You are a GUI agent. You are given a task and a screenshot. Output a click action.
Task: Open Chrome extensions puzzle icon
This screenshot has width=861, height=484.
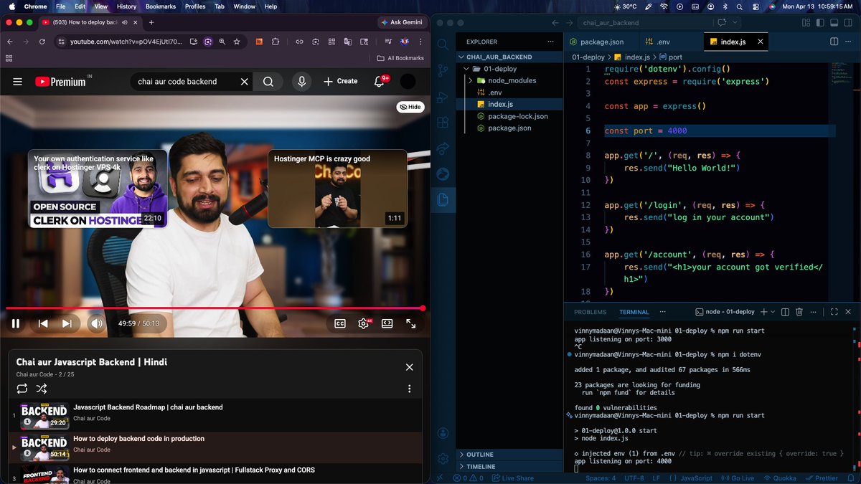pyautogui.click(x=276, y=42)
